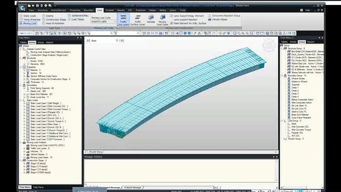Expand Point Spring Supports node
This screenshot has height=192, width=341.
pos(25,88)
